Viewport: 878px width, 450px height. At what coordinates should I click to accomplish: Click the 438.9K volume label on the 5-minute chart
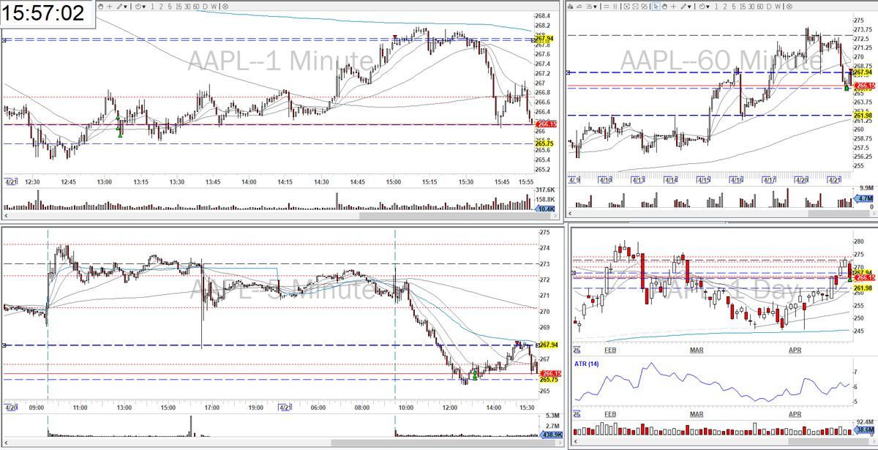click(551, 435)
